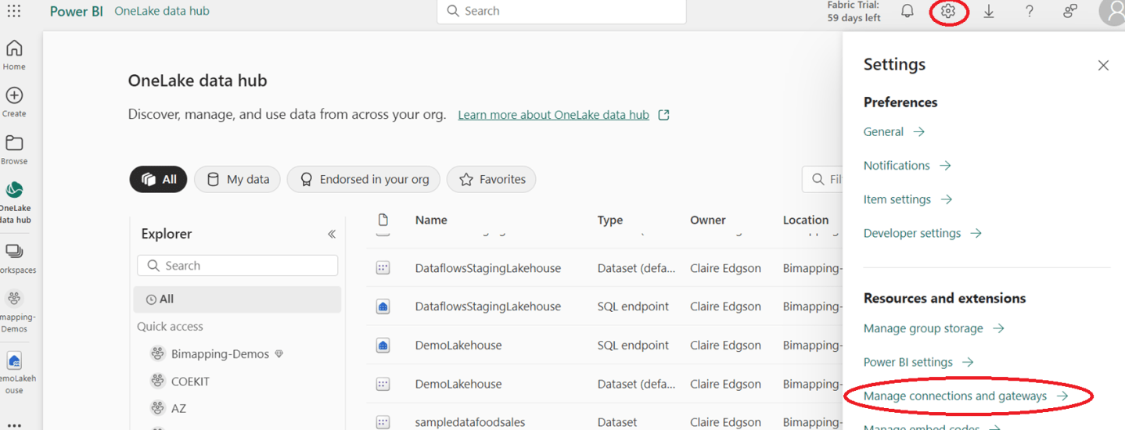The height and width of the screenshot is (430, 1125).
Task: Open Bimapping-Demos workspace in left rail
Action: pyautogui.click(x=15, y=311)
